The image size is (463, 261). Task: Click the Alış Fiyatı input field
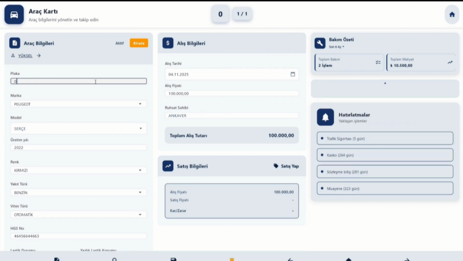(x=232, y=93)
